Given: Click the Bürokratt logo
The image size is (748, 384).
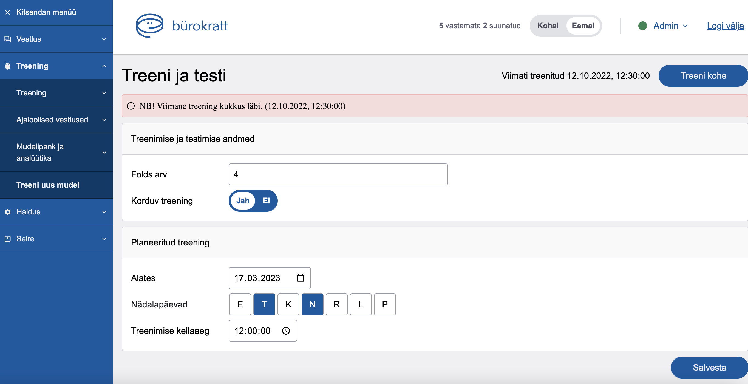Looking at the screenshot, I should coord(182,26).
